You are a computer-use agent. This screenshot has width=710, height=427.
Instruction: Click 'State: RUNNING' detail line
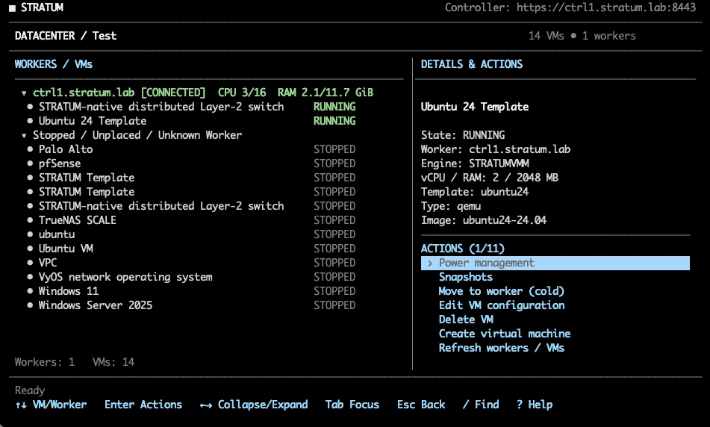[463, 135]
